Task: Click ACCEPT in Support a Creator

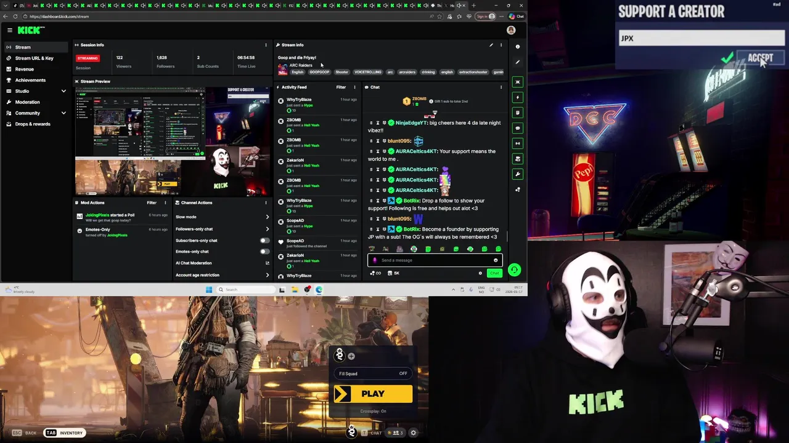Action: (x=759, y=58)
